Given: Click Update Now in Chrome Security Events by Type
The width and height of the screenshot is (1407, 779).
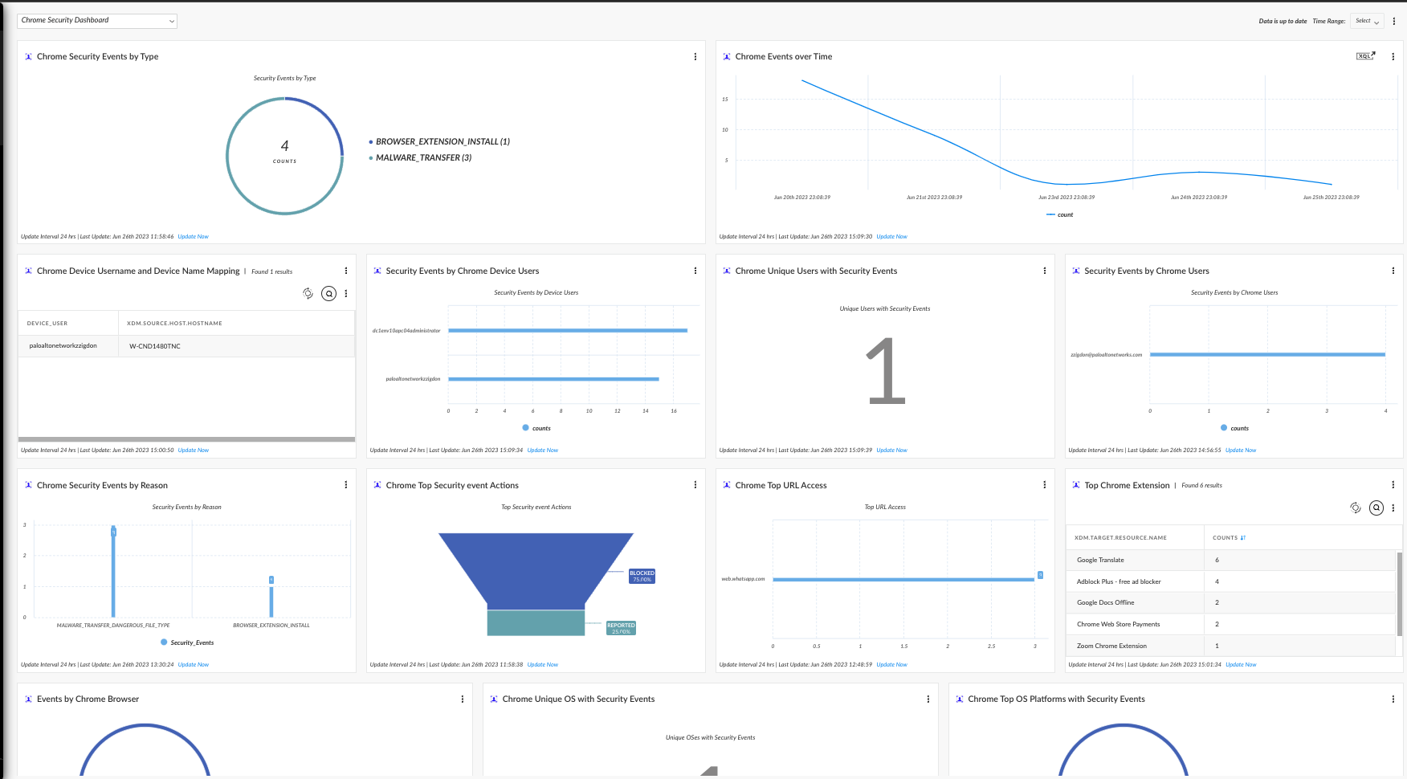Looking at the screenshot, I should click(194, 237).
